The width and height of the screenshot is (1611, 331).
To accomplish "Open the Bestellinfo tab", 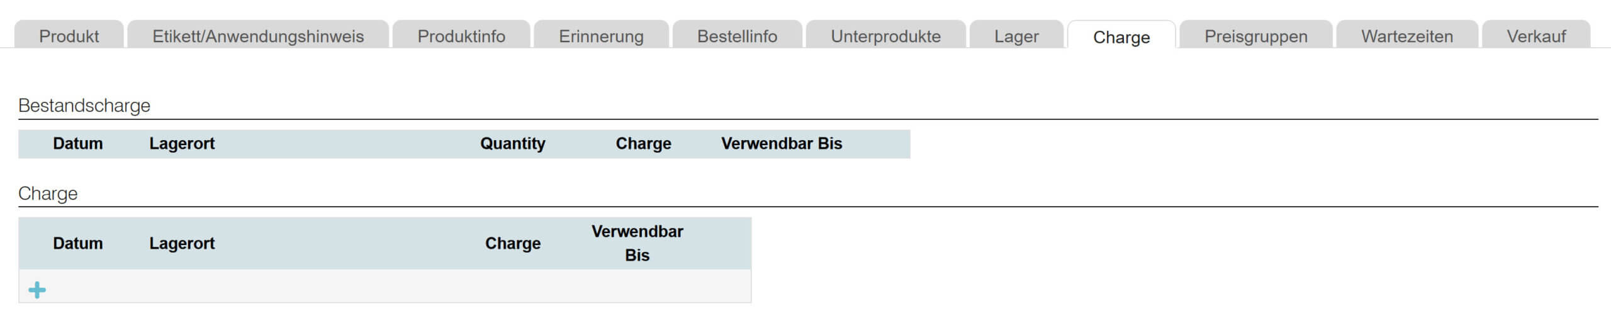I will 737,36.
